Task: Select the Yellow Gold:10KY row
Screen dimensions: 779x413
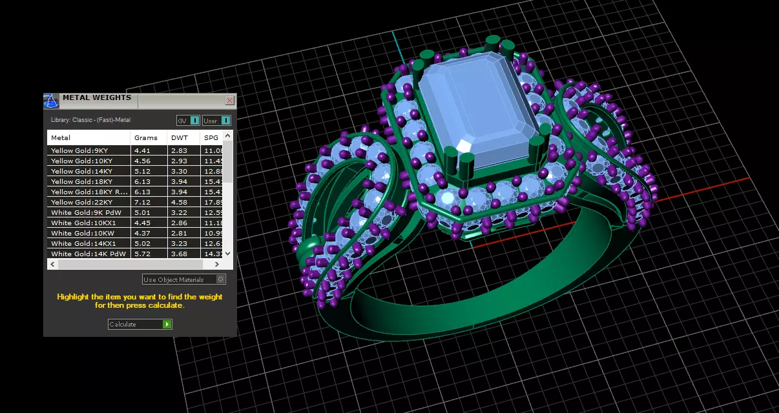Action: 135,161
